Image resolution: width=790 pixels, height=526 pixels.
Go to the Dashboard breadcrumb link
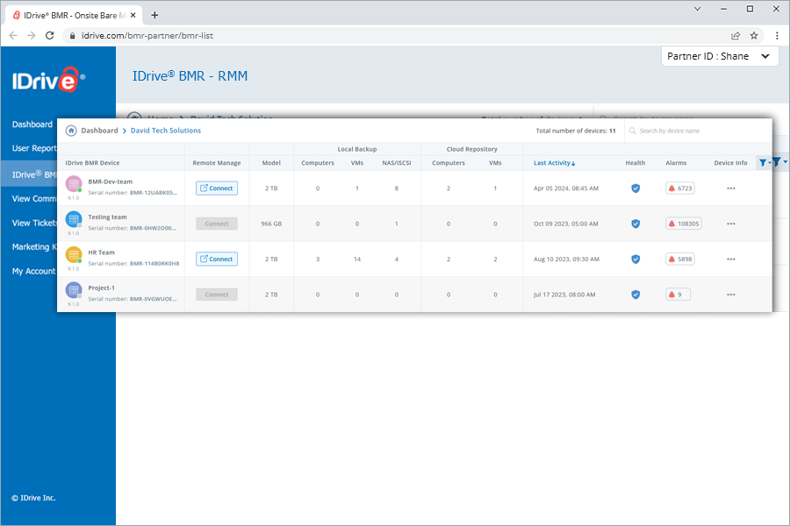(x=99, y=131)
